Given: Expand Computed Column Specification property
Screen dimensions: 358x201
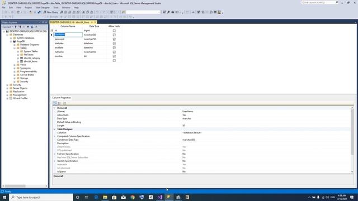Looking at the screenshot, I should (x=54, y=136).
